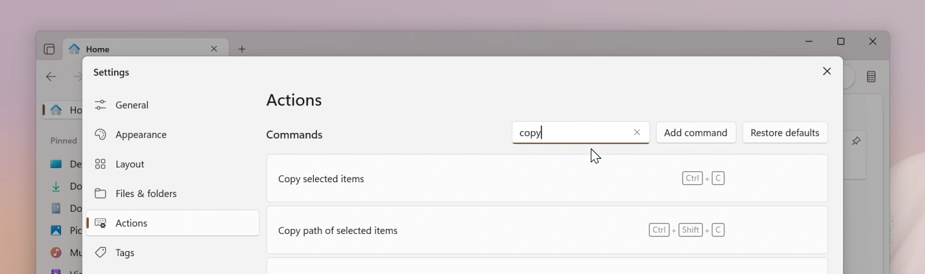Go to Layout settings
925x274 pixels.
129,164
